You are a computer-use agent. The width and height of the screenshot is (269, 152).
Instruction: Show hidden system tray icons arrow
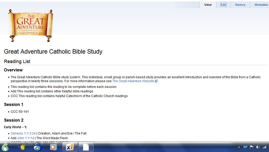pos(239,147)
